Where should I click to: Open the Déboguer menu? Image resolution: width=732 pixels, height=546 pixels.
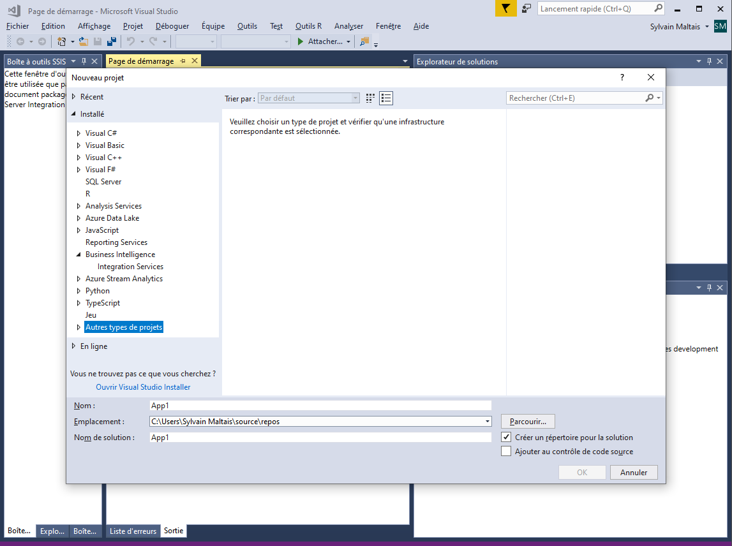click(x=172, y=26)
